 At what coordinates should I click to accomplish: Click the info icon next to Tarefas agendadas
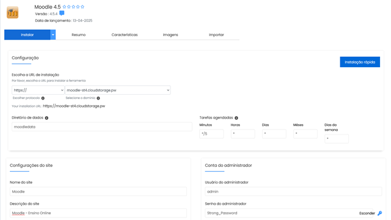point(236,118)
